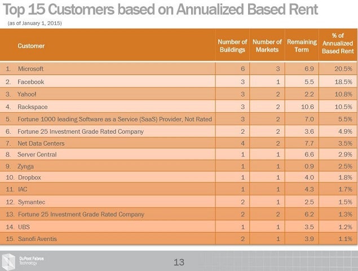Click Yahoo!'s remaining term 2.2
The width and height of the screenshot is (358, 271).
click(x=309, y=94)
